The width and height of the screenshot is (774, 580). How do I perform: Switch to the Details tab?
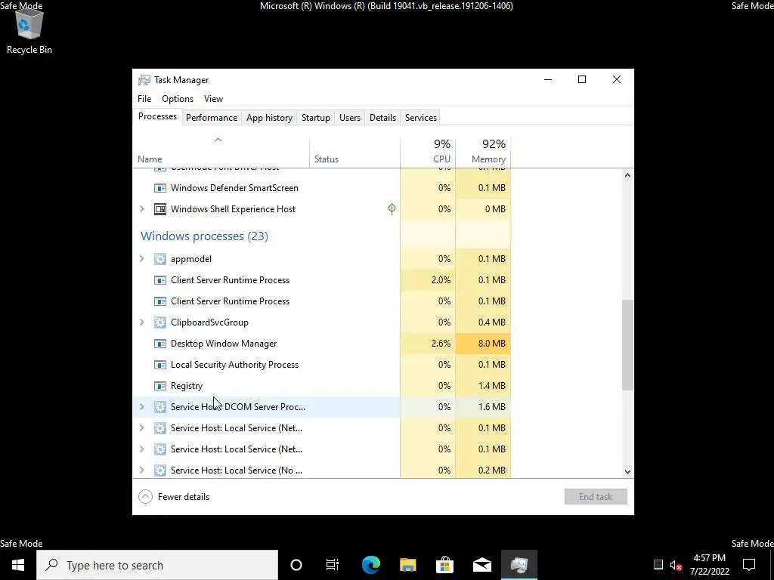tap(383, 118)
